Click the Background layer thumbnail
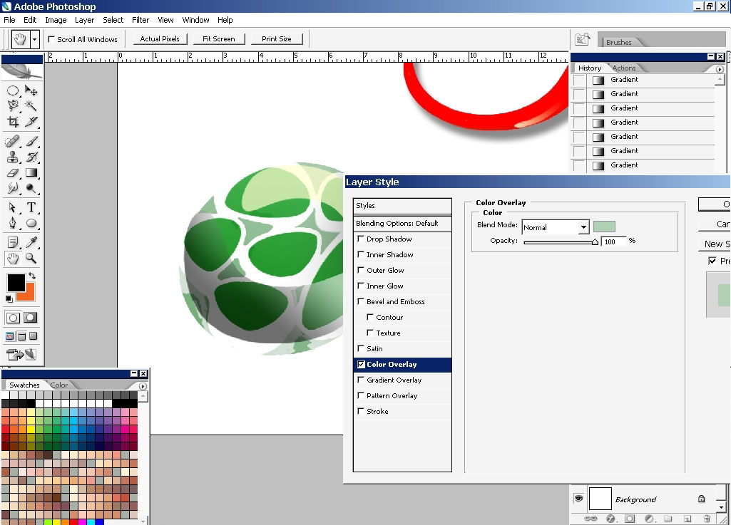Screen dimensions: 731x525 click(600, 499)
